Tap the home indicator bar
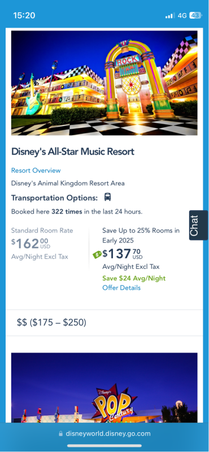This screenshot has width=209, height=452. coord(104,446)
